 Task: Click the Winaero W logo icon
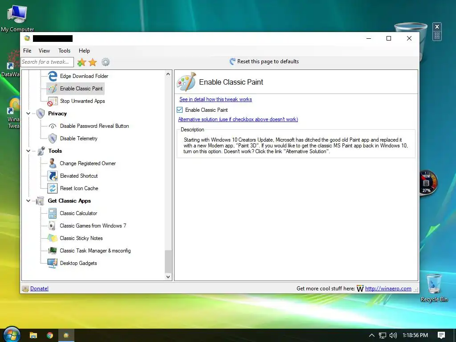click(360, 289)
